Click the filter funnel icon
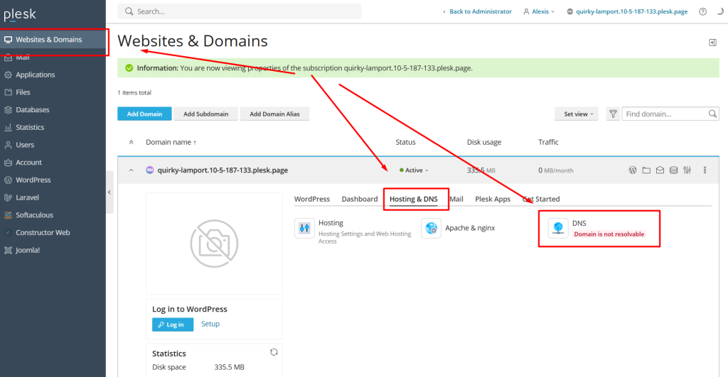This screenshot has width=728, height=377. click(613, 114)
